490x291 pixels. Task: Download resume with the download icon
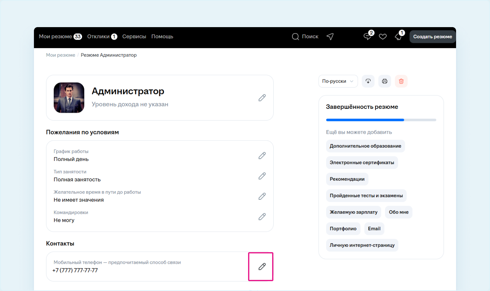point(368,81)
